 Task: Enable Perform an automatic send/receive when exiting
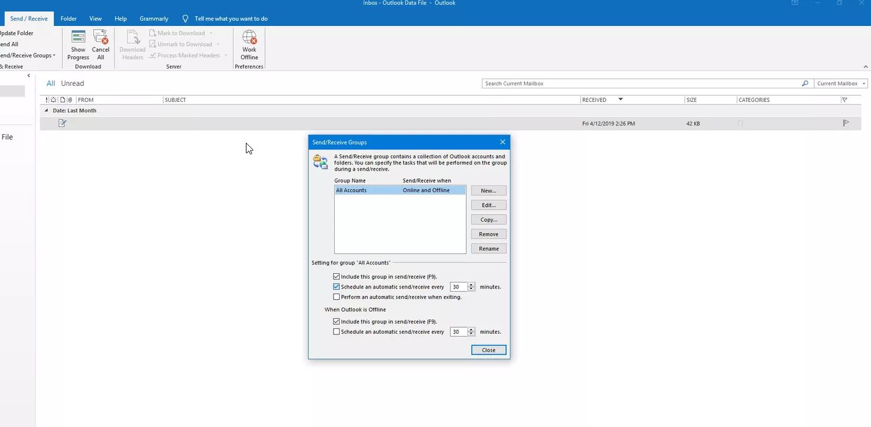click(x=337, y=297)
